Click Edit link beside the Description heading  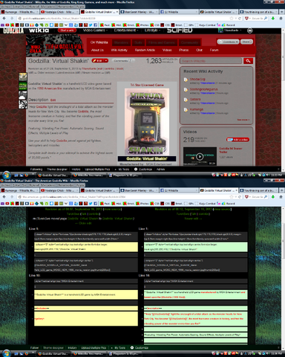coord(53,100)
